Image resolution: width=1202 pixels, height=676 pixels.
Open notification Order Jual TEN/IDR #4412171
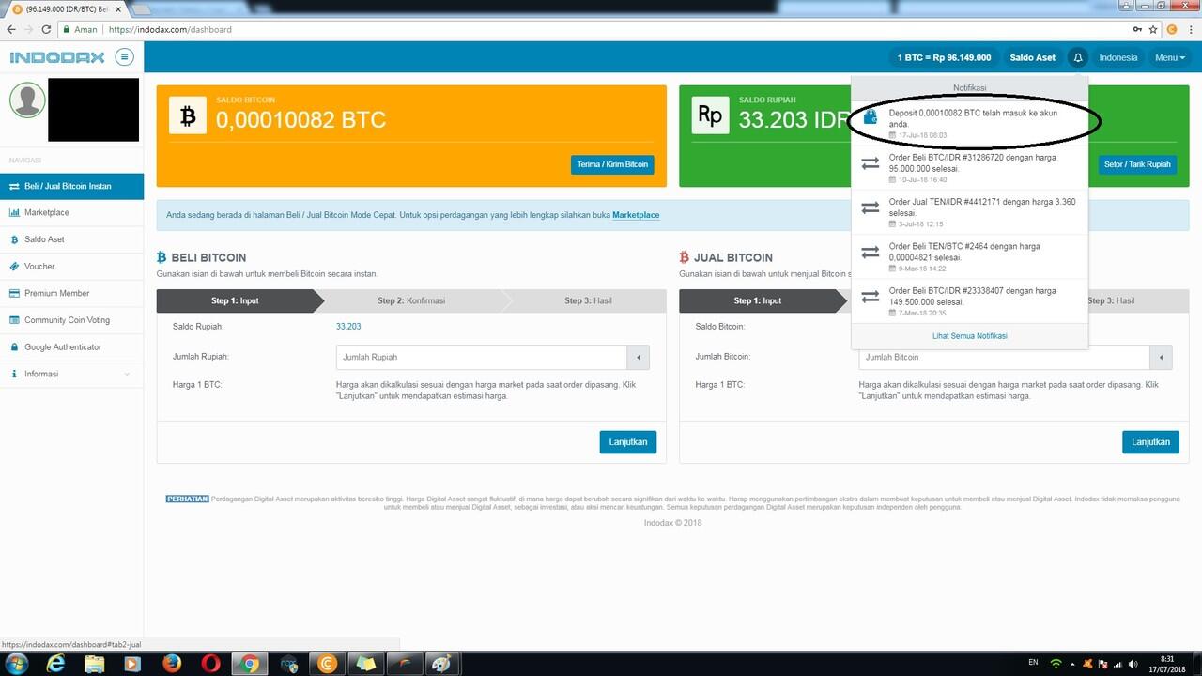tap(970, 212)
